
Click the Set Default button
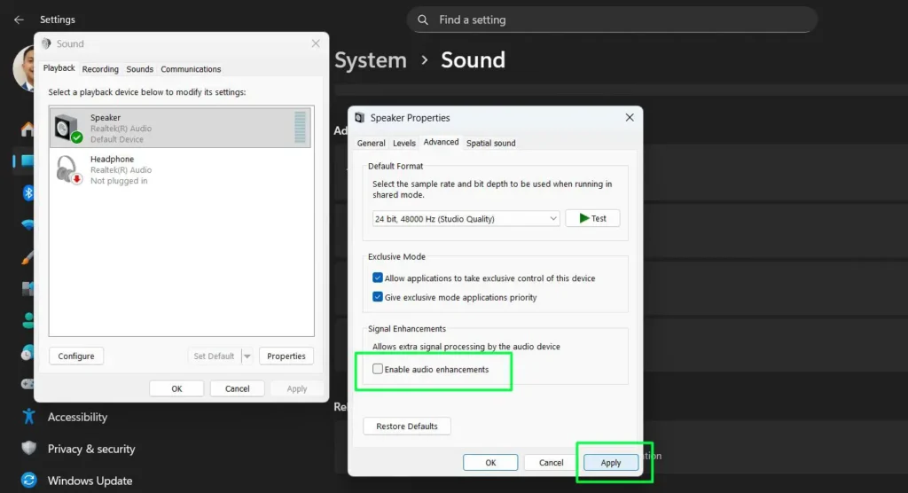pos(214,356)
